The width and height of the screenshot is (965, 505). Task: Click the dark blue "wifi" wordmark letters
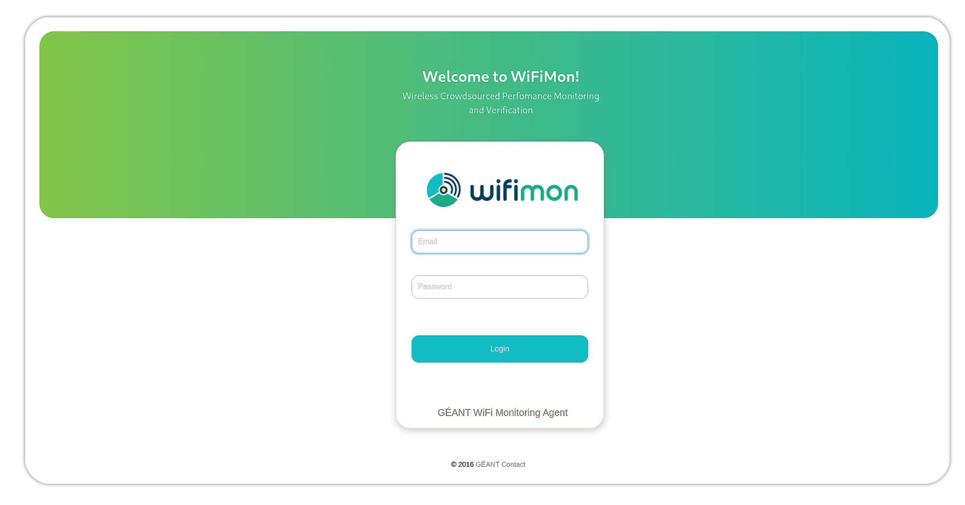click(x=494, y=190)
